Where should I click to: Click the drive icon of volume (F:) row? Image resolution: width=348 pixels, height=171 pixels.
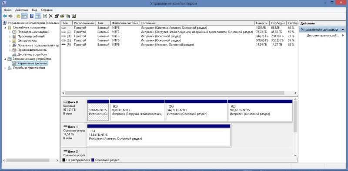[64, 45]
